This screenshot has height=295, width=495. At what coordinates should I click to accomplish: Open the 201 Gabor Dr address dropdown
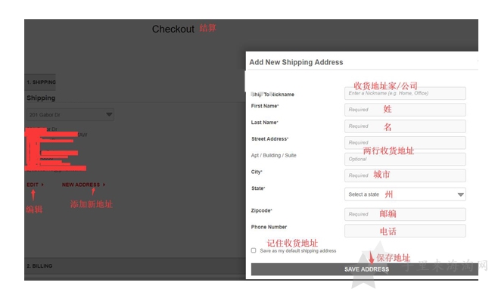[x=70, y=114]
